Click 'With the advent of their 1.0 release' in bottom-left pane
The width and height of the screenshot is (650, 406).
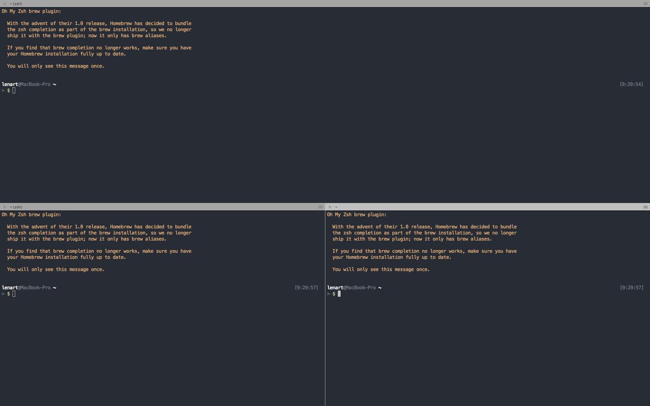(56, 227)
